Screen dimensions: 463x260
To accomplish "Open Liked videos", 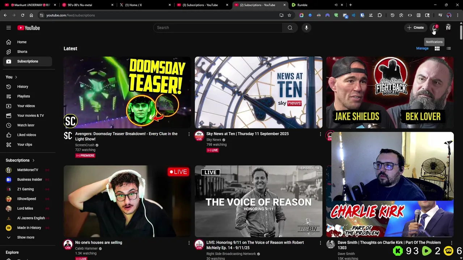I will [x=27, y=135].
